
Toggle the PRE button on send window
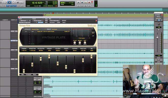159,20
